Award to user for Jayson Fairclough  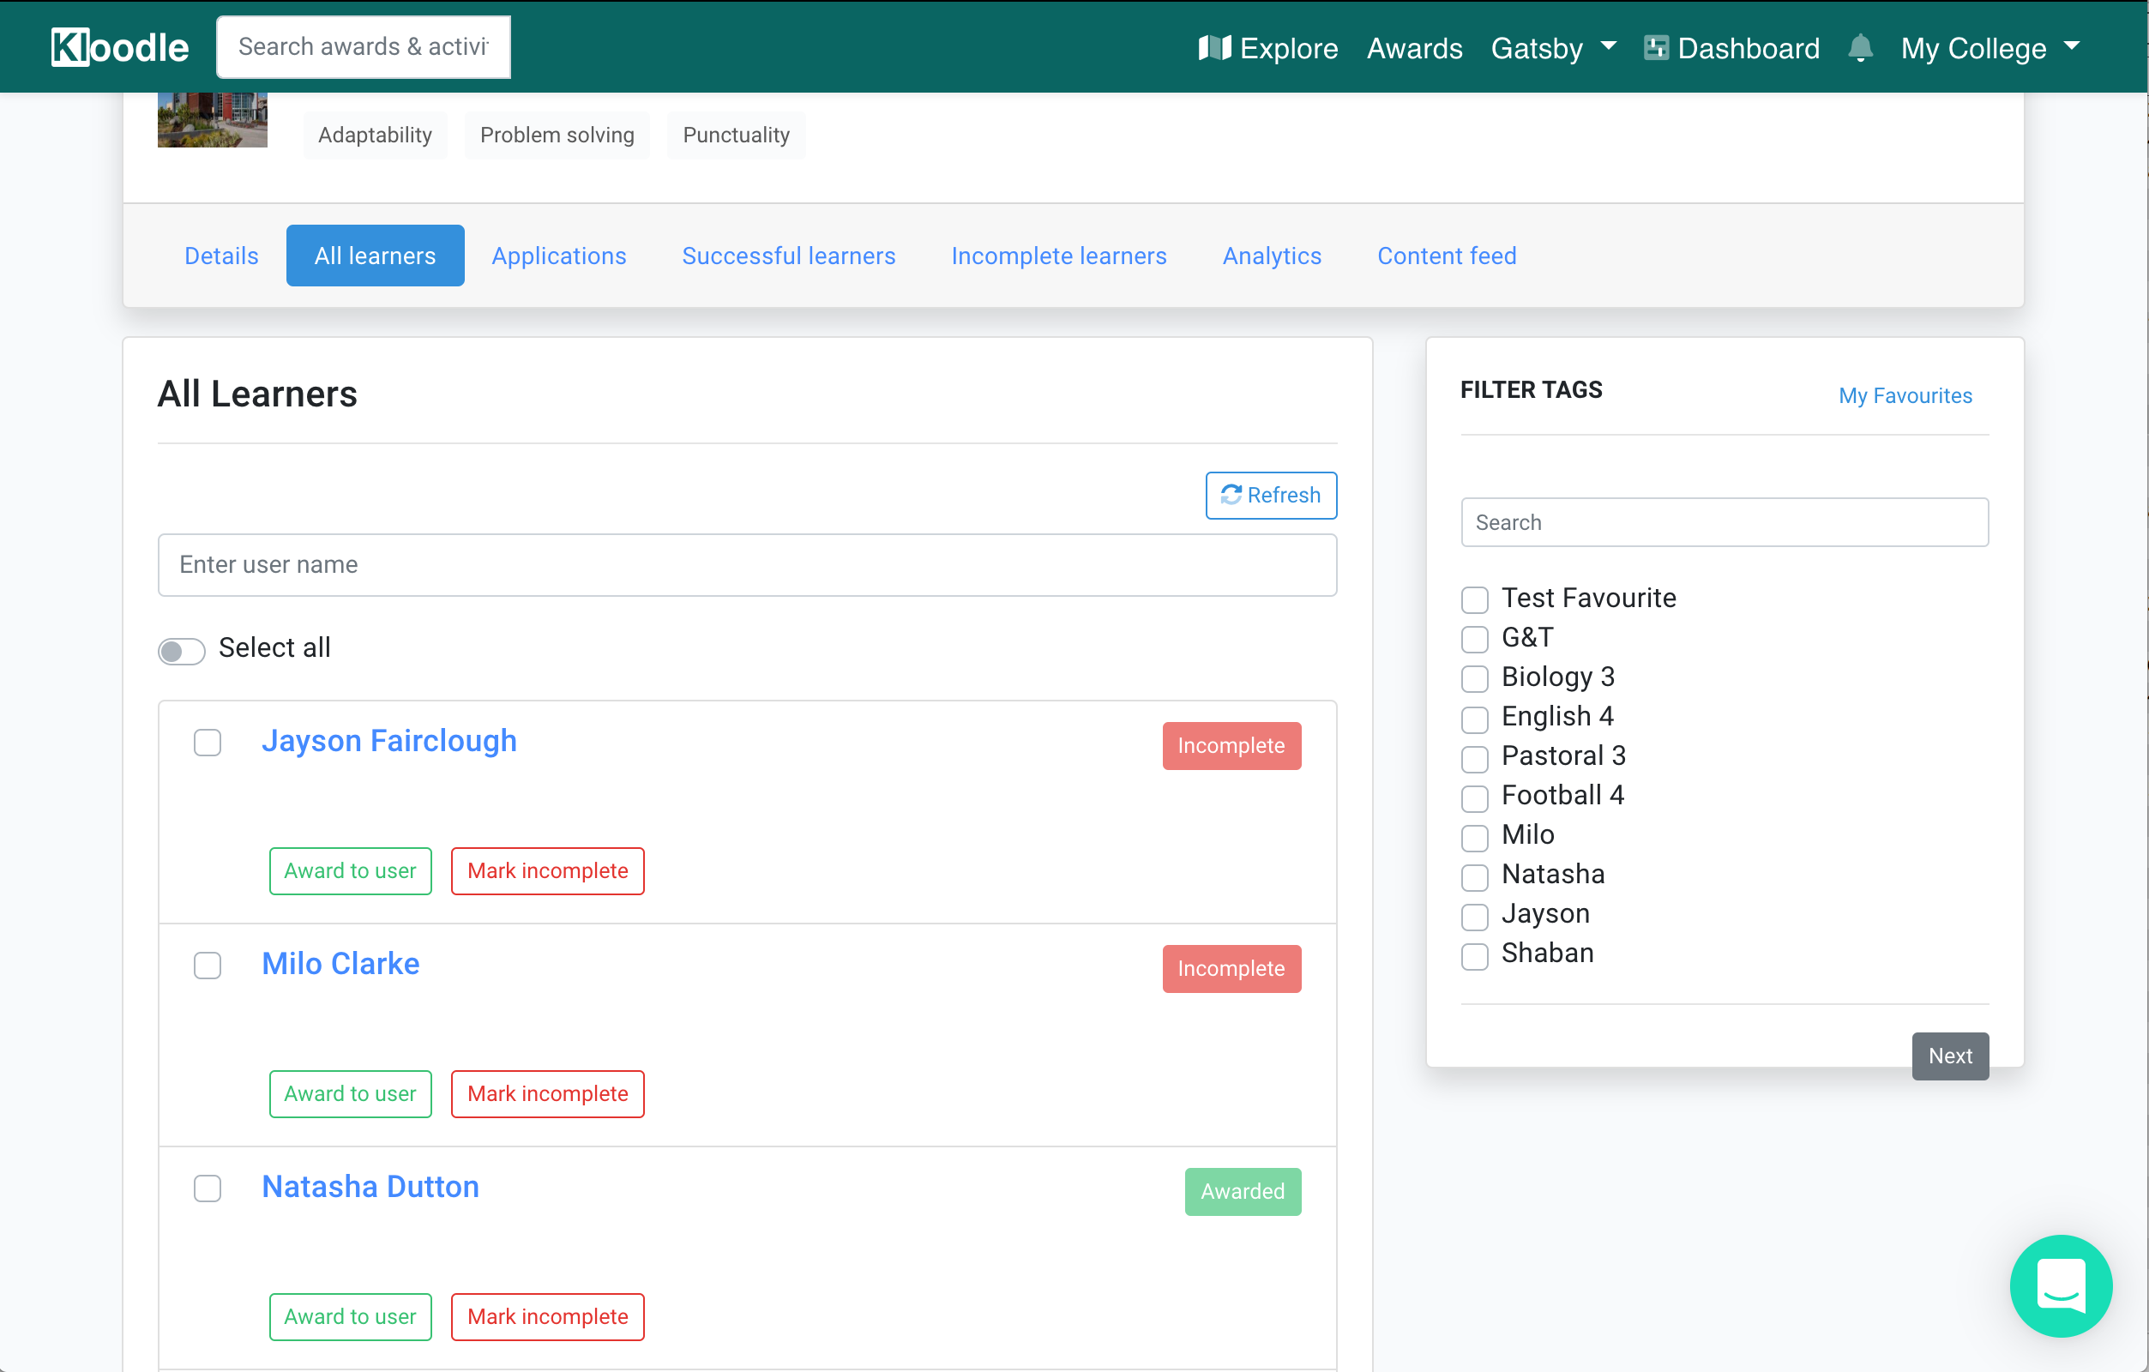click(350, 870)
